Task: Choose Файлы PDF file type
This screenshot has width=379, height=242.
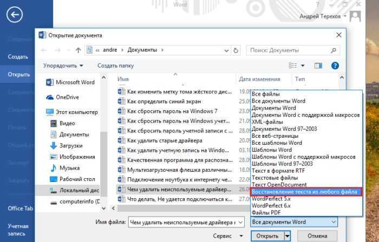Action: click(x=266, y=213)
